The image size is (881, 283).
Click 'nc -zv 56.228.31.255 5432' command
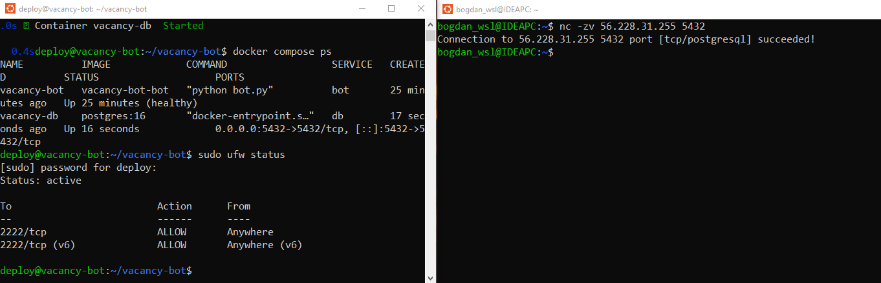tap(632, 26)
